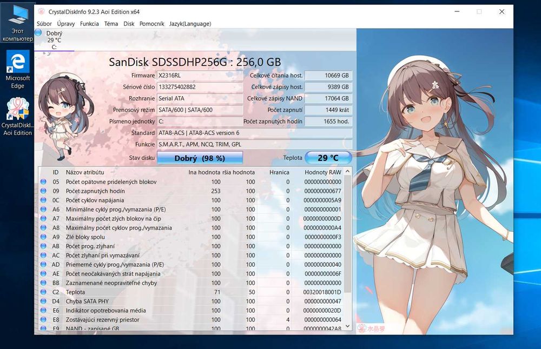The height and width of the screenshot is (349, 541).
Task: Click the Názov atribútu column header
Action: coord(85,172)
